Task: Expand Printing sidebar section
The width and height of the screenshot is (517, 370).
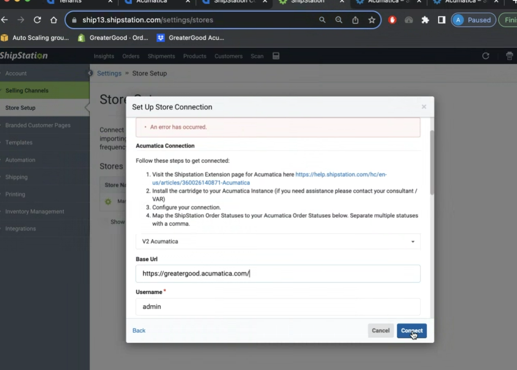Action: [45, 194]
